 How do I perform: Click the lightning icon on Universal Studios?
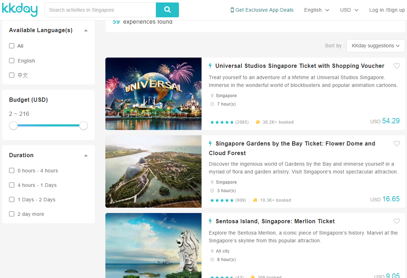[x=210, y=66]
